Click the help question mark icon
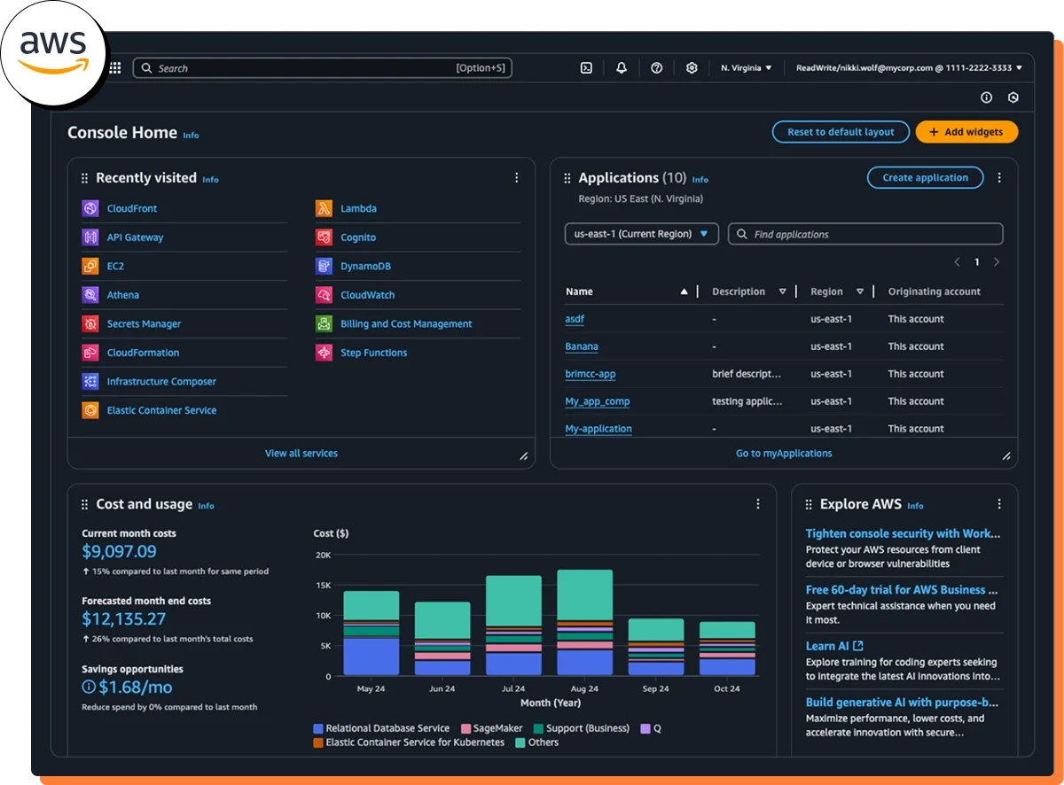The image size is (1064, 785). click(657, 68)
